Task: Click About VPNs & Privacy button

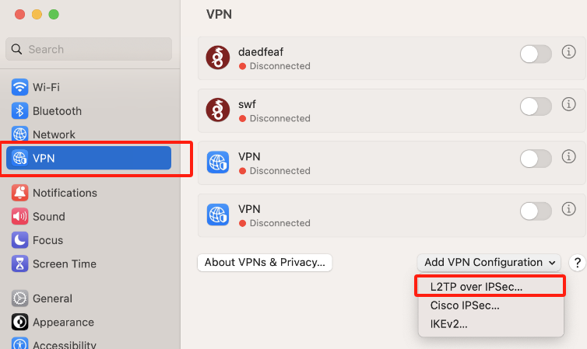Action: (265, 262)
